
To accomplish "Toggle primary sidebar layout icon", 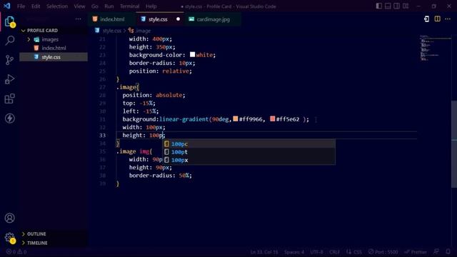I will pyautogui.click(x=378, y=6).
